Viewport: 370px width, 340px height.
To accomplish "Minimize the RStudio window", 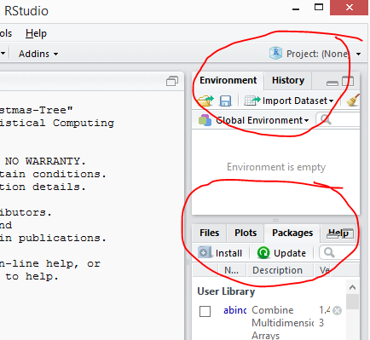I will pos(296,9).
